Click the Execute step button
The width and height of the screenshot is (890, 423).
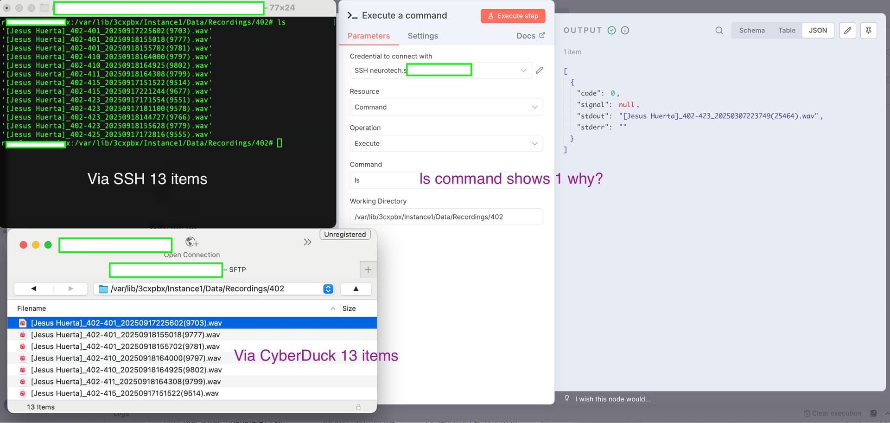point(513,16)
